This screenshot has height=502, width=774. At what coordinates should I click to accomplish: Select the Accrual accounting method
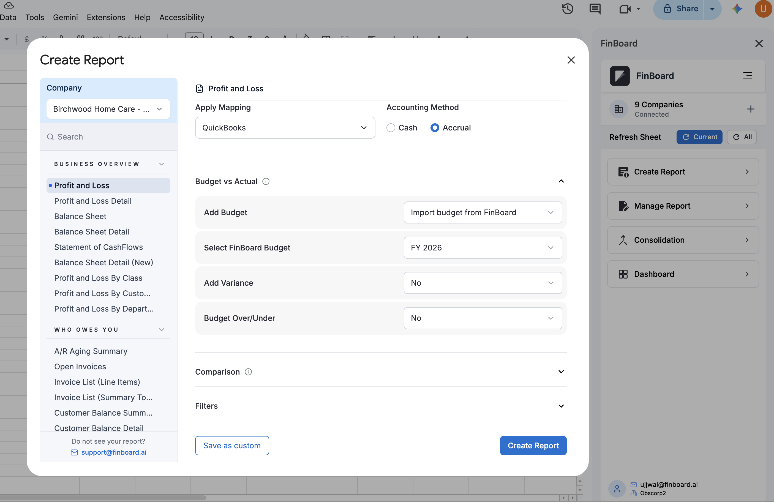(x=435, y=128)
